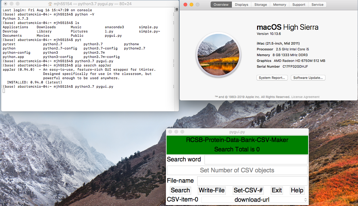Open Software Update
This screenshot has width=358, height=206.
point(308,78)
